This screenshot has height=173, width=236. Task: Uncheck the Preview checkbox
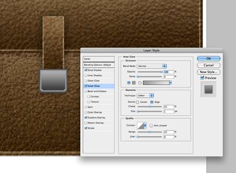(202, 78)
